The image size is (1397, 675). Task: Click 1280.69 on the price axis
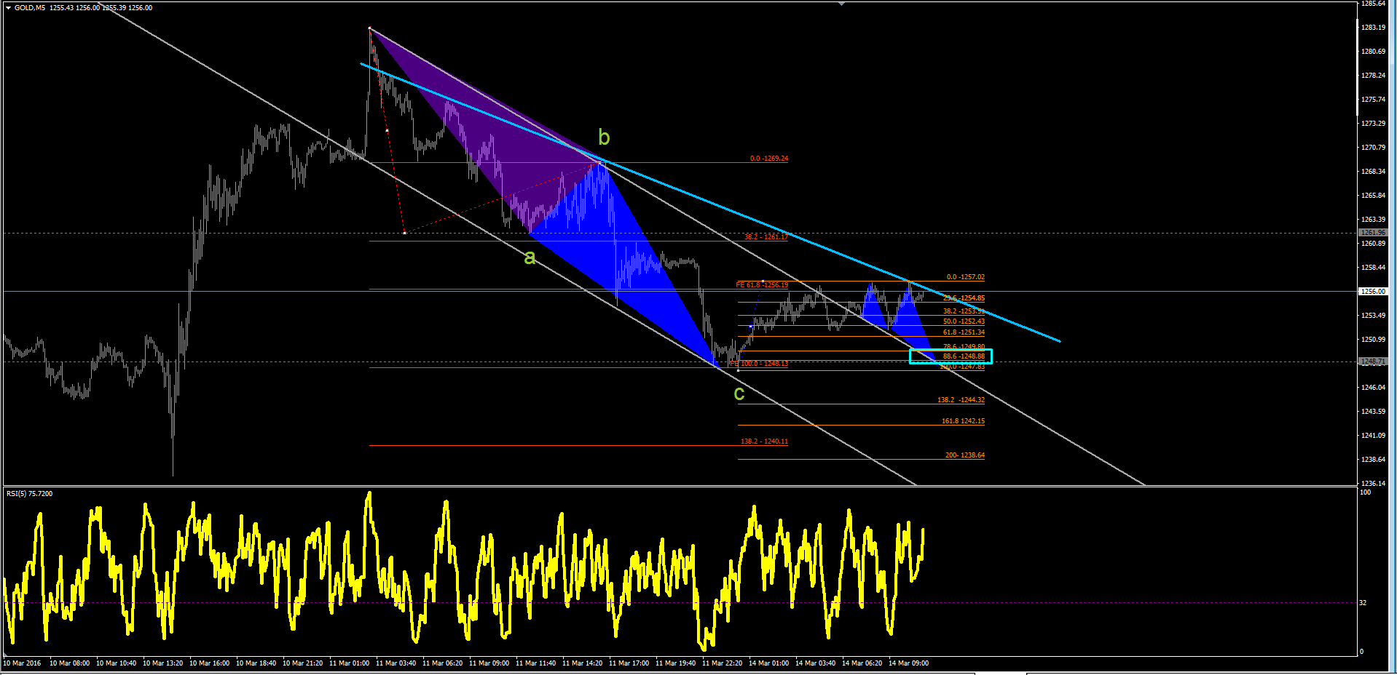coord(1374,52)
